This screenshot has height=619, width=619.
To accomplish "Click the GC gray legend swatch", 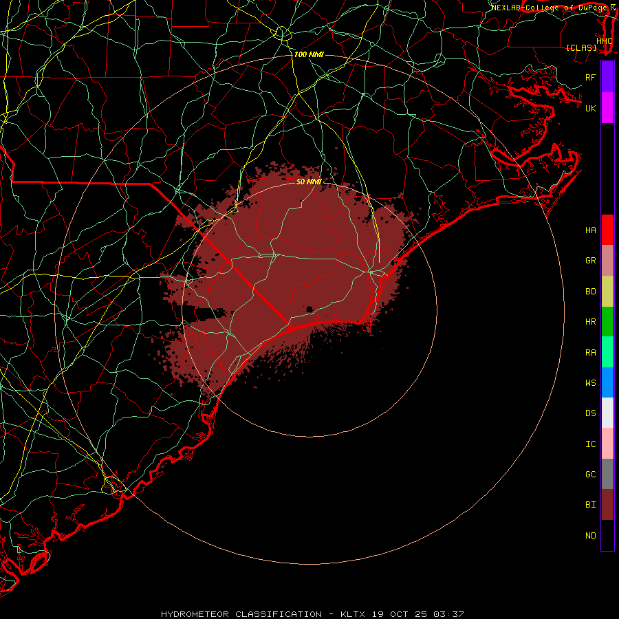I will (607, 474).
